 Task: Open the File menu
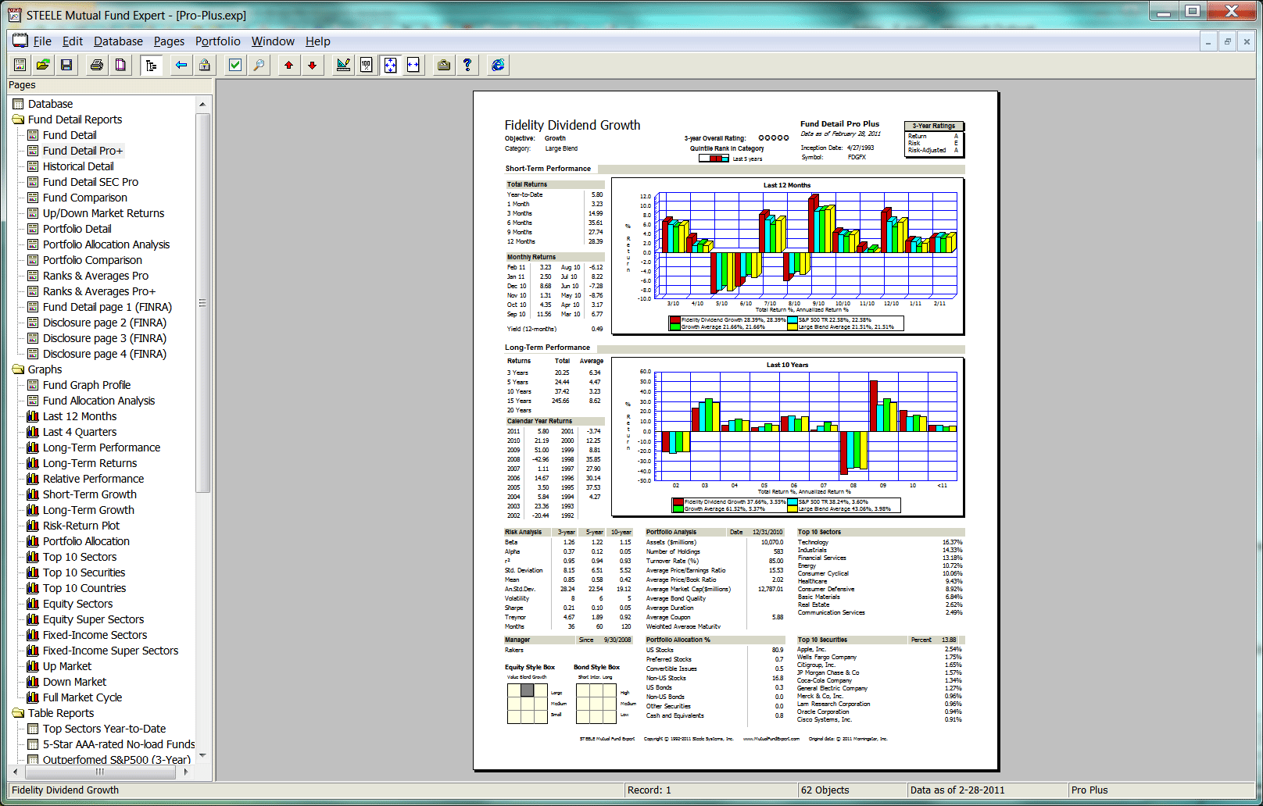pos(42,41)
